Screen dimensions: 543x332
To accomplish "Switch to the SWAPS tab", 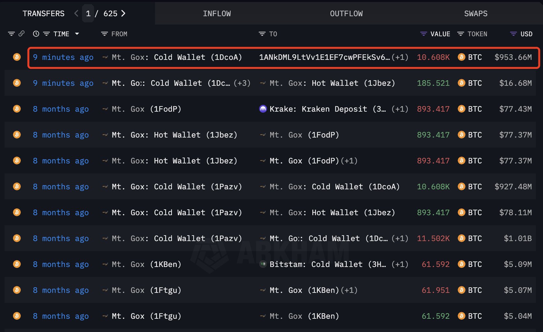I will (x=476, y=14).
